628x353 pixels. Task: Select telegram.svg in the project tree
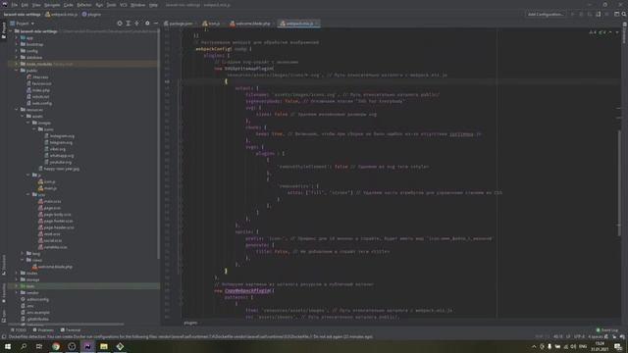[59, 142]
